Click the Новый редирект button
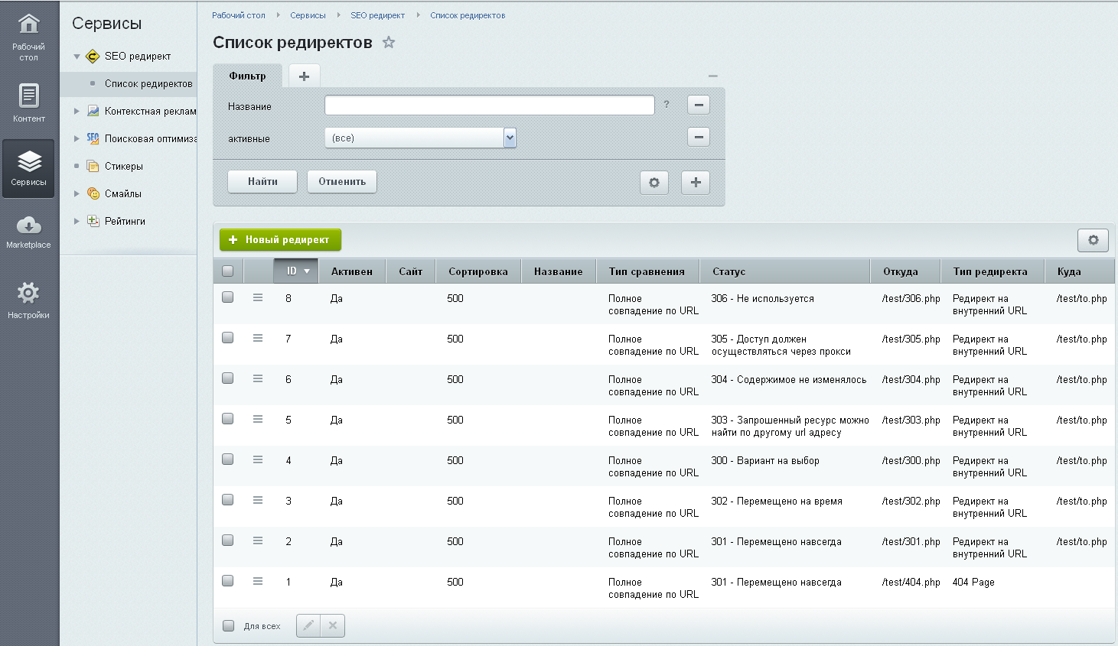Image resolution: width=1118 pixels, height=646 pixels. (x=280, y=240)
